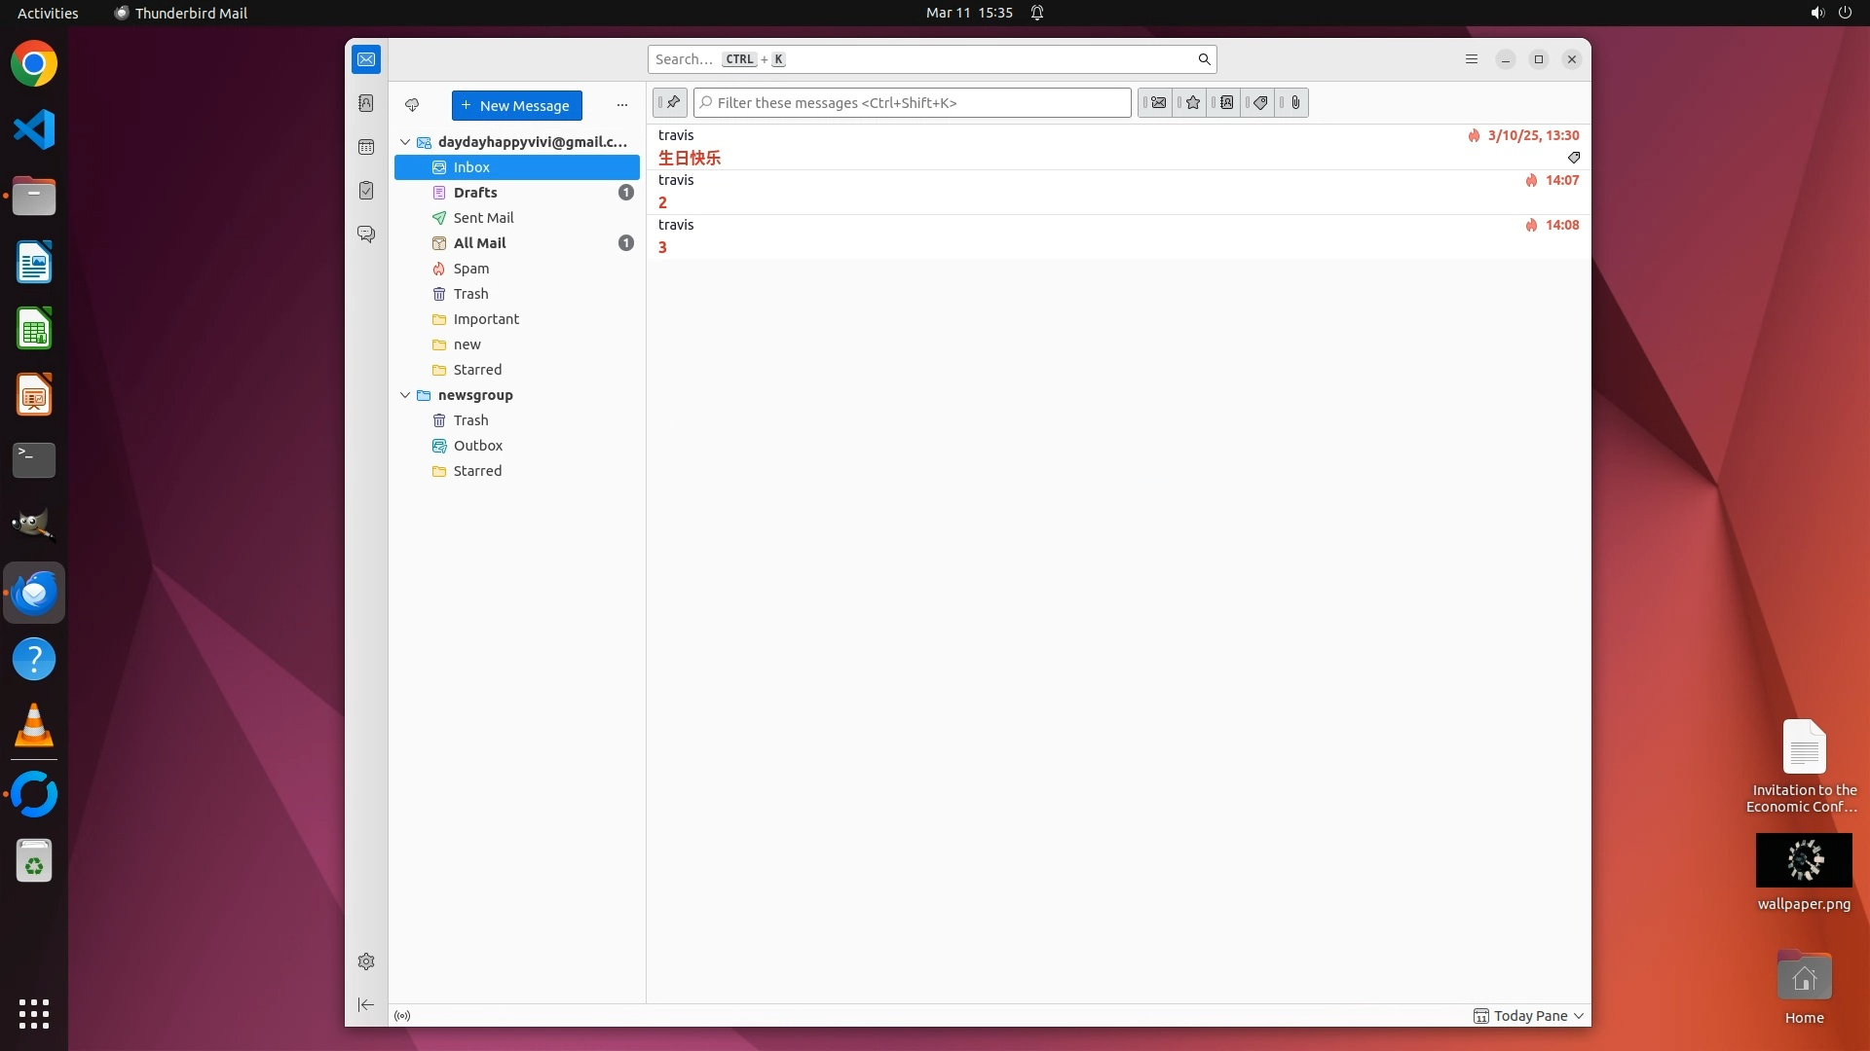The height and width of the screenshot is (1051, 1870).
Task: Open Thunderbird settings gear
Action: [x=366, y=961]
